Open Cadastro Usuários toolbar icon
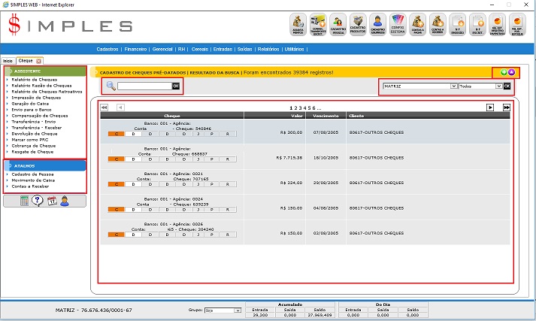536x321 pixels. (378, 24)
